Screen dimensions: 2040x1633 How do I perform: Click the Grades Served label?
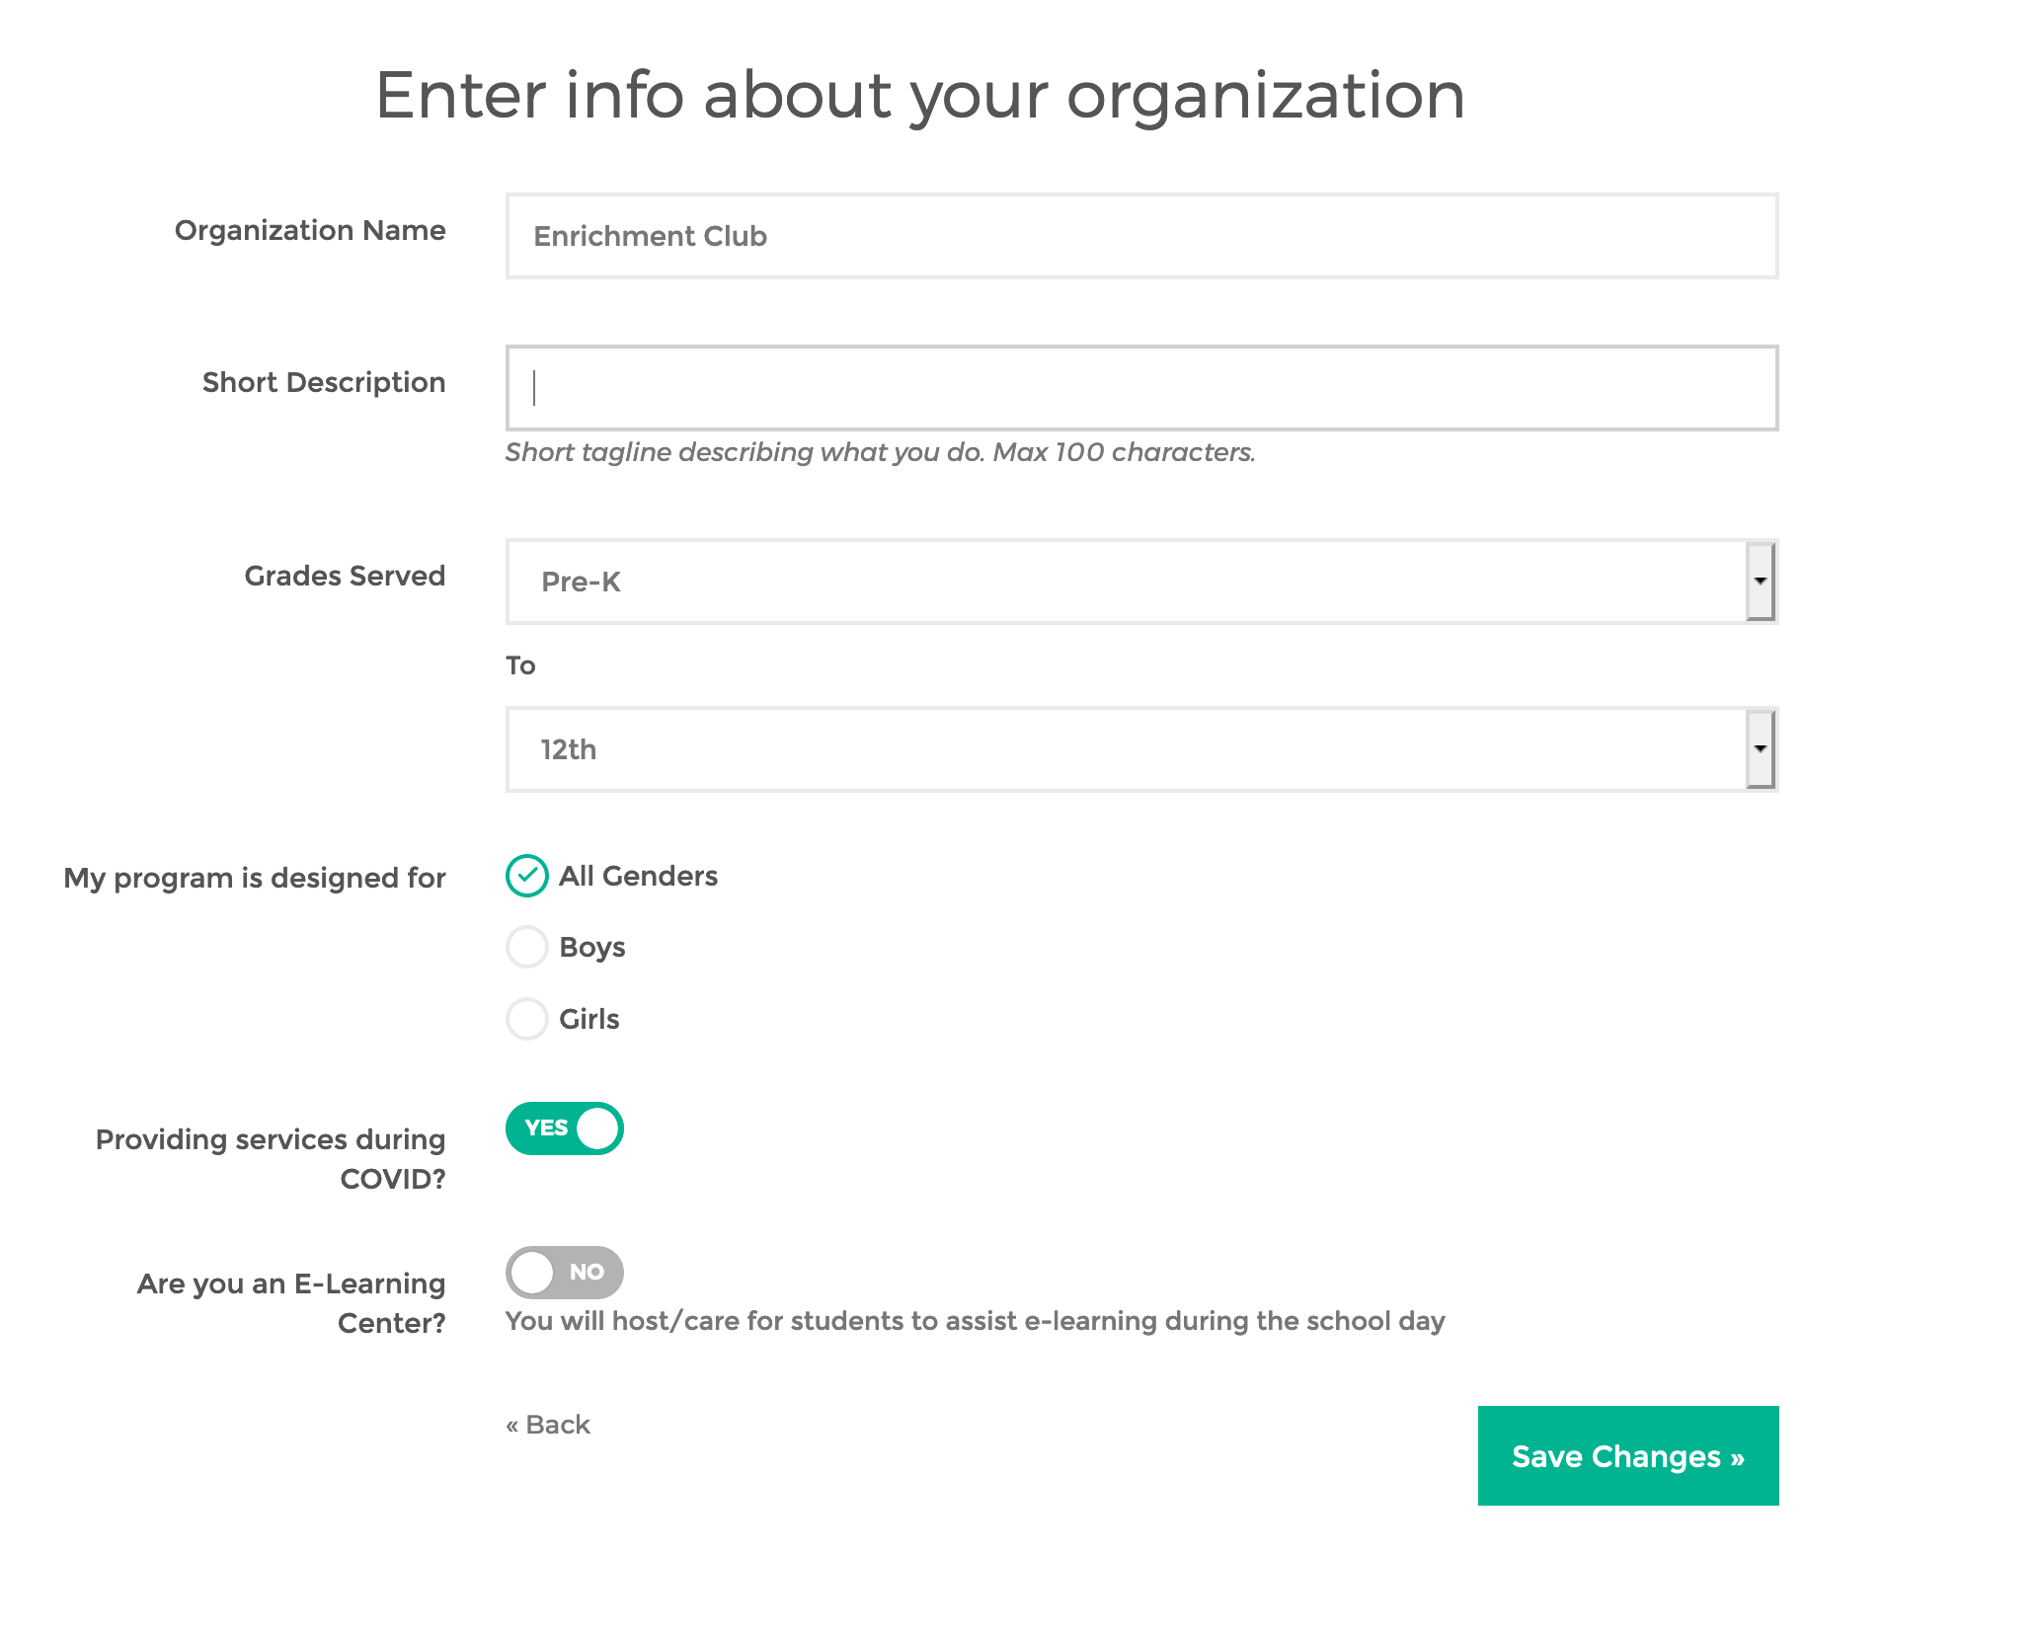click(345, 576)
